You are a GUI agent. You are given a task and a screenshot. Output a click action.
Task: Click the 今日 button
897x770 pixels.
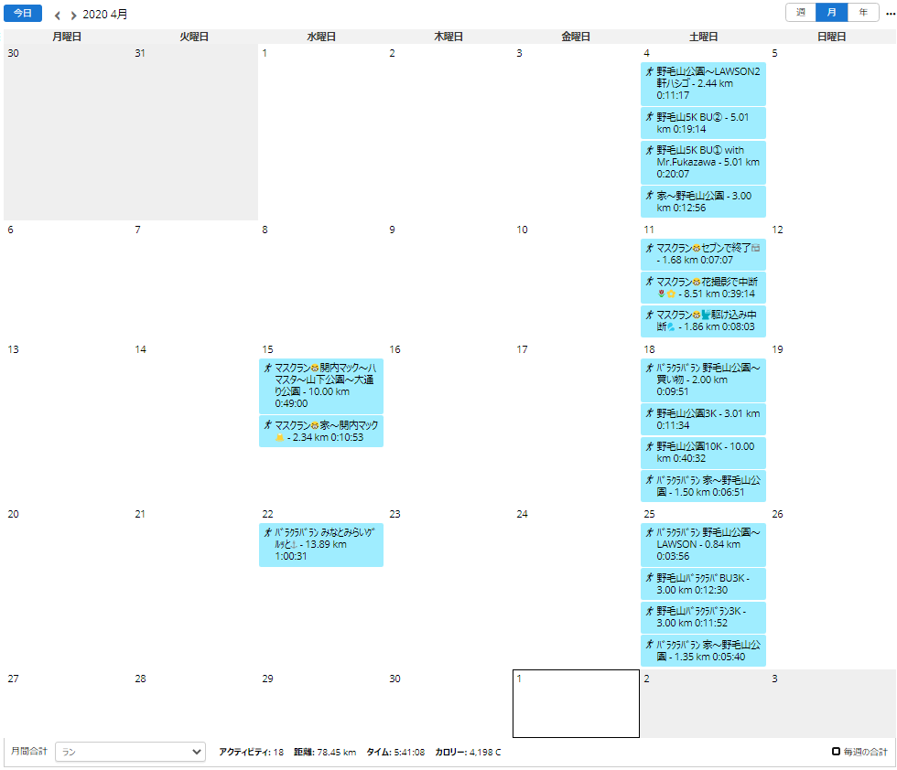pos(22,13)
